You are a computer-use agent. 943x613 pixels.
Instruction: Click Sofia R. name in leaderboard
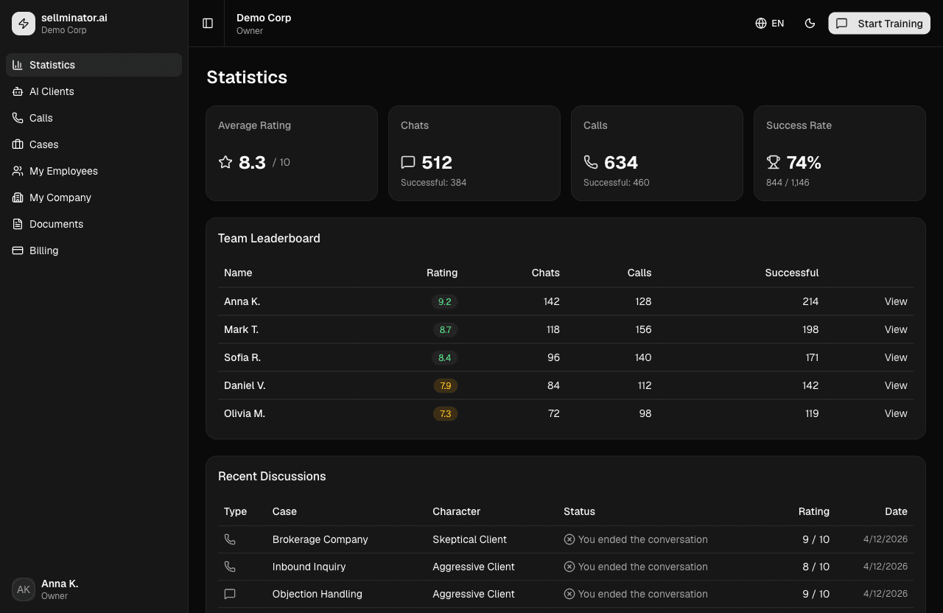[x=242, y=357]
